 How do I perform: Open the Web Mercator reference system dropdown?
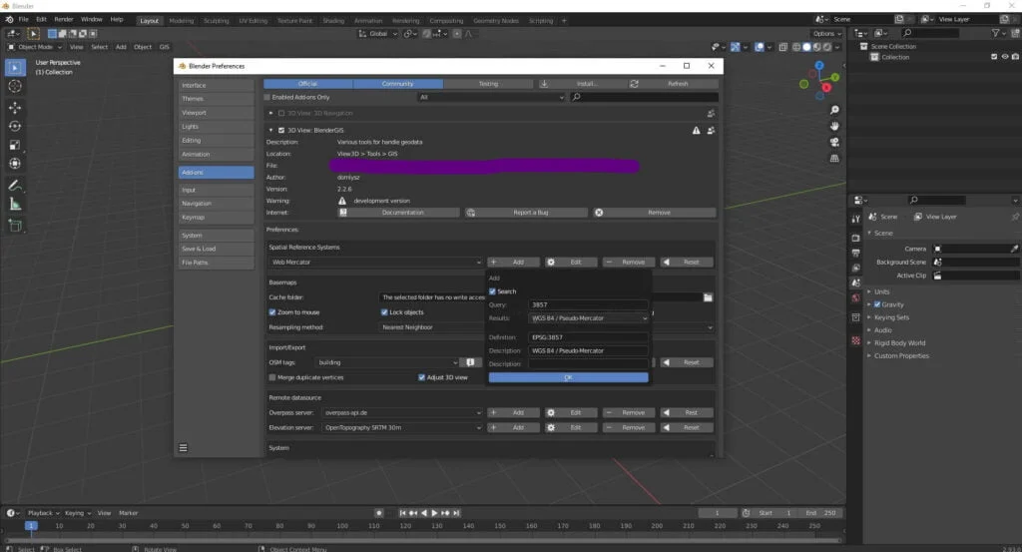(375, 262)
